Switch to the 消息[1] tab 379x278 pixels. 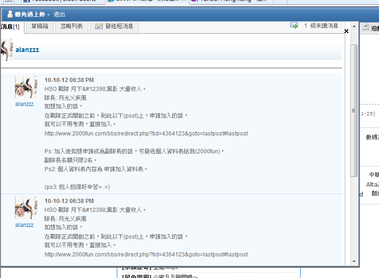[x=10, y=27]
